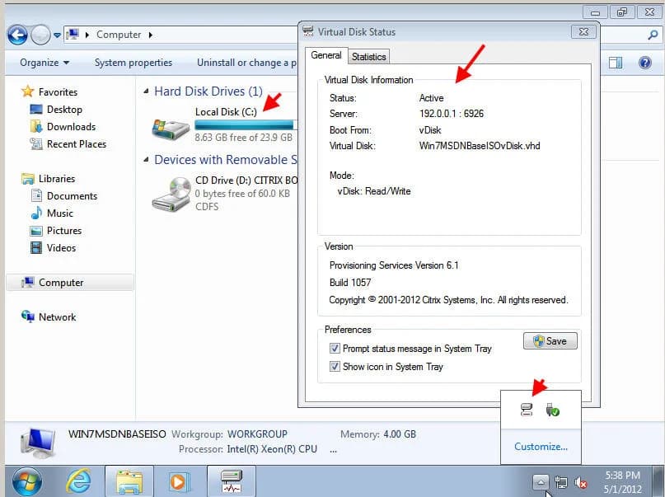665x497 pixels.
Task: Open Windows Explorer taskbar button
Action: click(129, 481)
